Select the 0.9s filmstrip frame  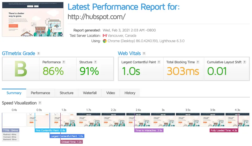[x=39, y=120]
